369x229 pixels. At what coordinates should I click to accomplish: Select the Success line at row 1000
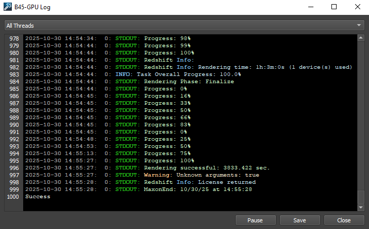[x=38, y=197]
